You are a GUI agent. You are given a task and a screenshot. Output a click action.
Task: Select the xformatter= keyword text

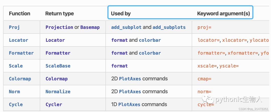pyautogui.click(x=243, y=53)
